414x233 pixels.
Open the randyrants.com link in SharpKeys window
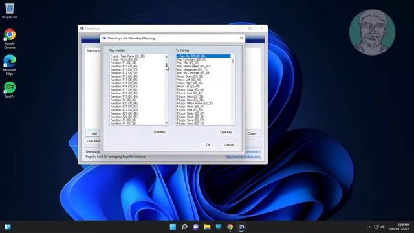[x=243, y=157]
